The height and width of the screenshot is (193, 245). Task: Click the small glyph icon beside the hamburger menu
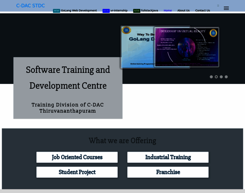pyautogui.click(x=218, y=6)
